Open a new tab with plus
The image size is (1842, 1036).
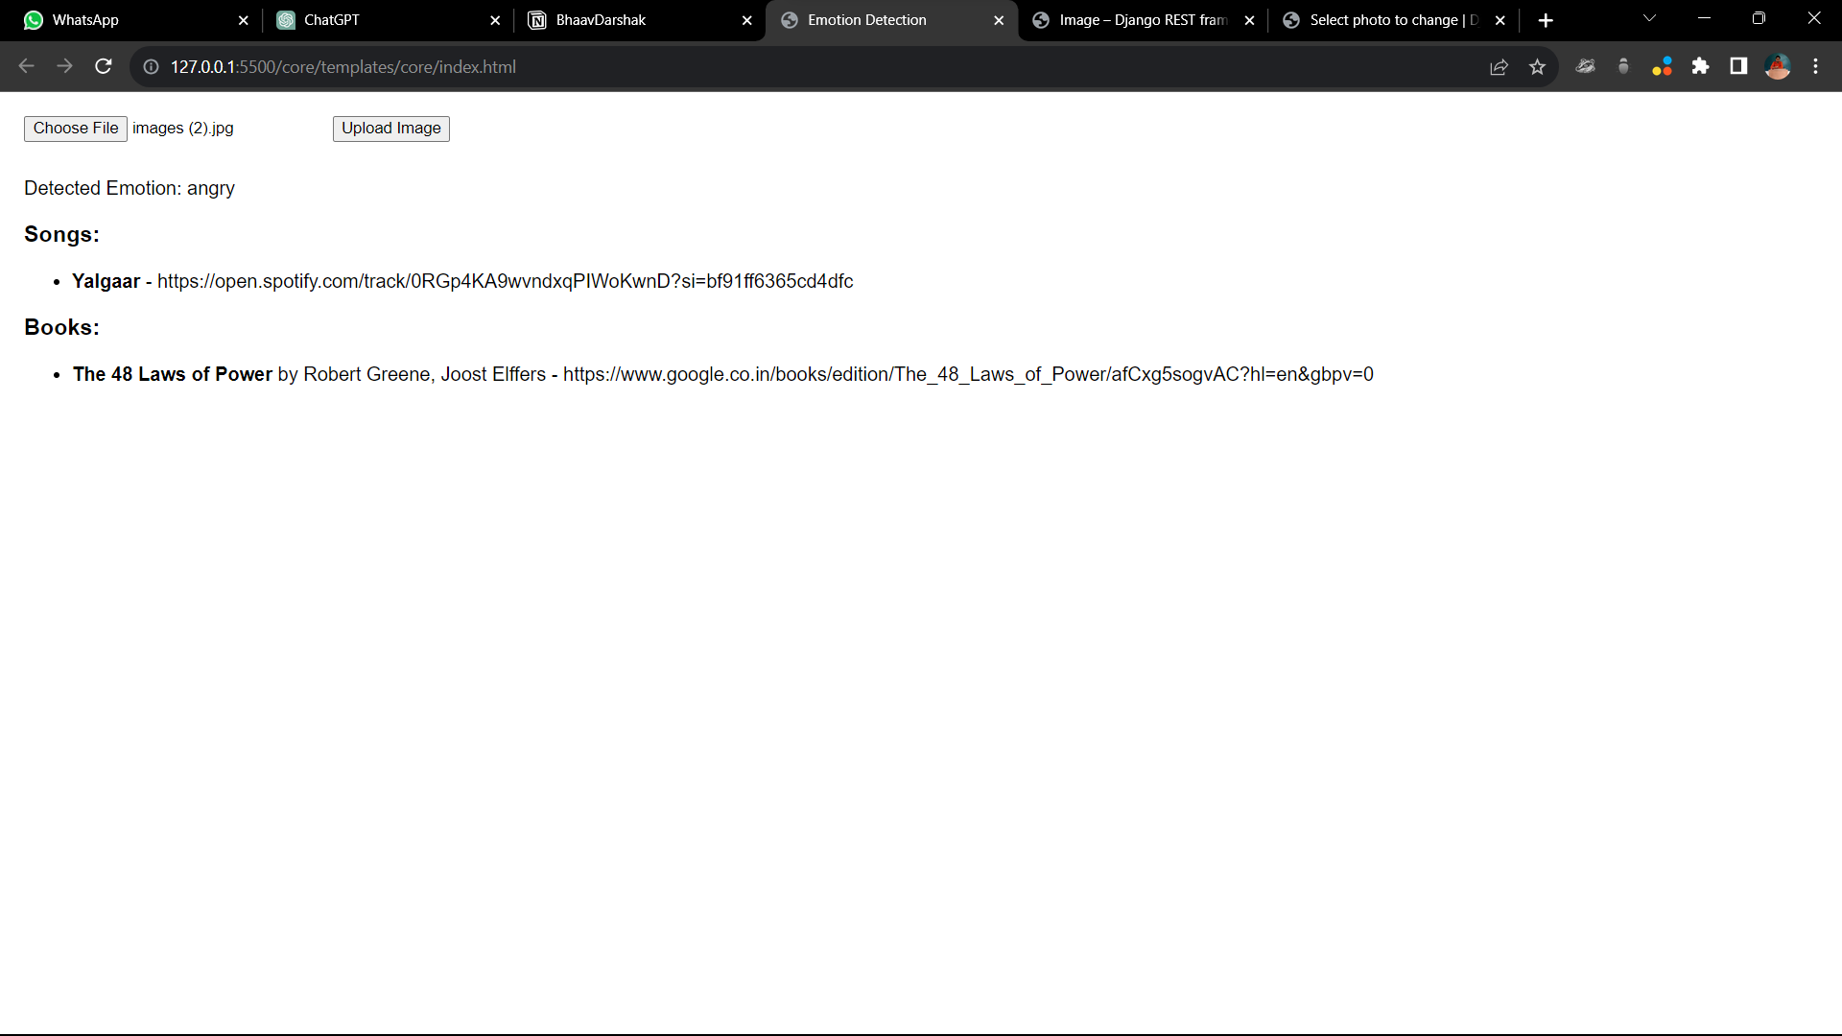1546,20
